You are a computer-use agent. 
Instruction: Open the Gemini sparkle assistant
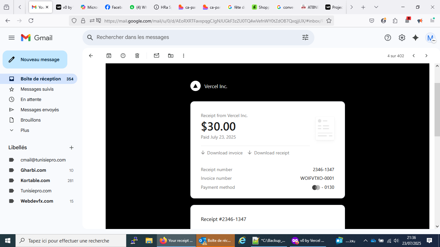[416, 38]
